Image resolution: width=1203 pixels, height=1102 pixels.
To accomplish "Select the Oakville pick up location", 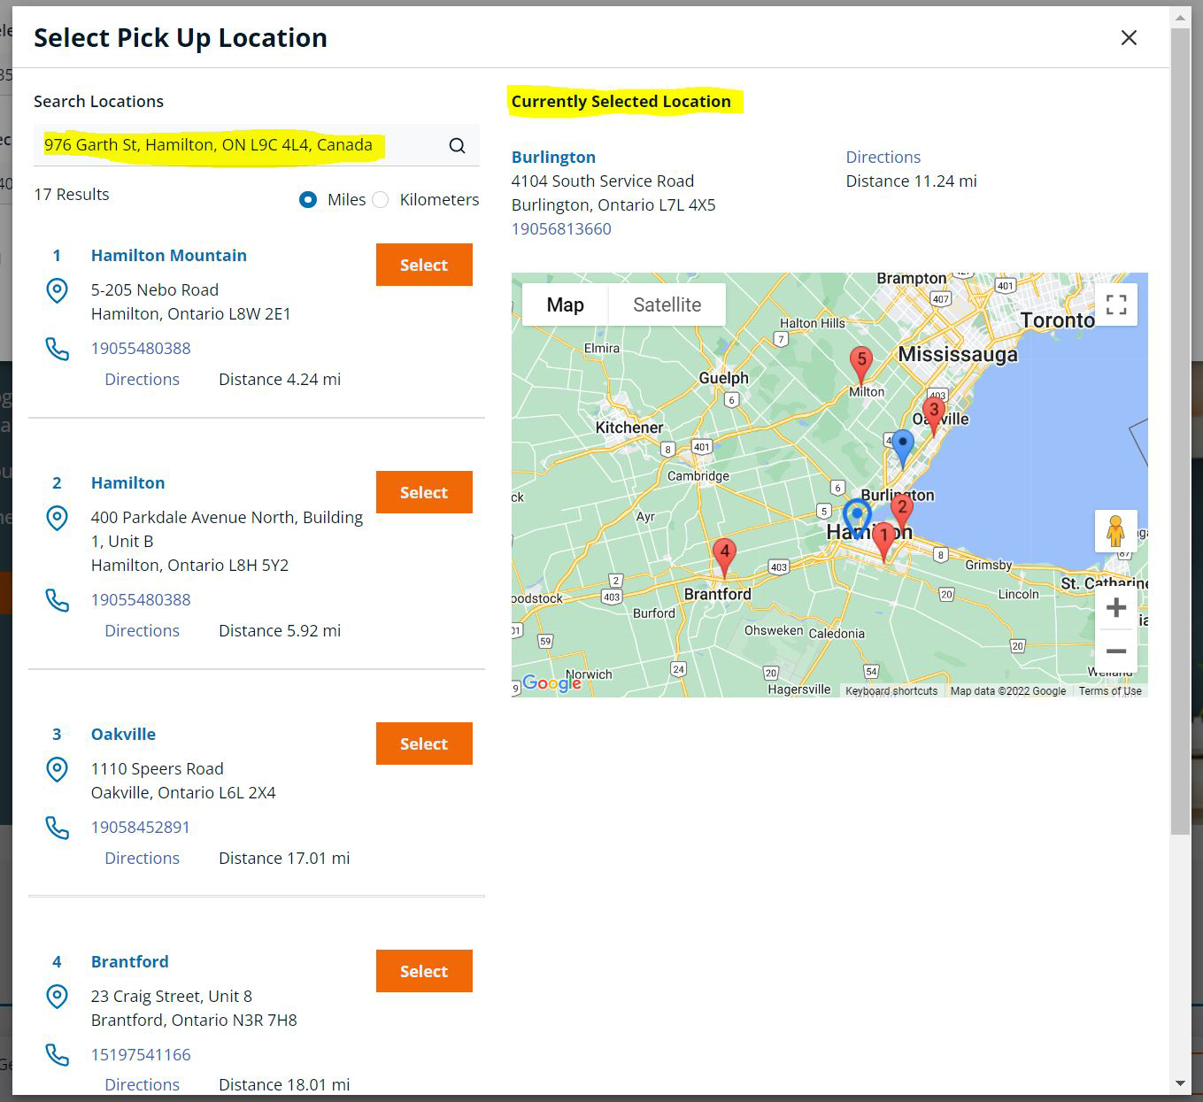I will 424,744.
